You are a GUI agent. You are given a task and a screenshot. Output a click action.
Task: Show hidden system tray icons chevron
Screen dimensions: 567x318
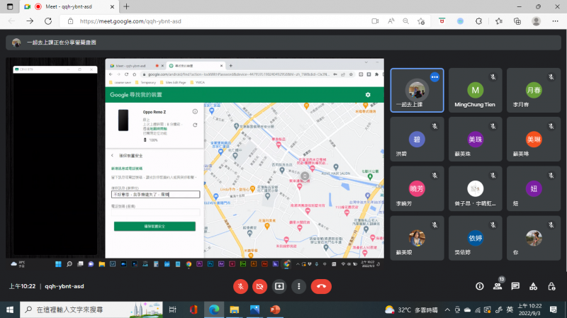pyautogui.click(x=447, y=310)
